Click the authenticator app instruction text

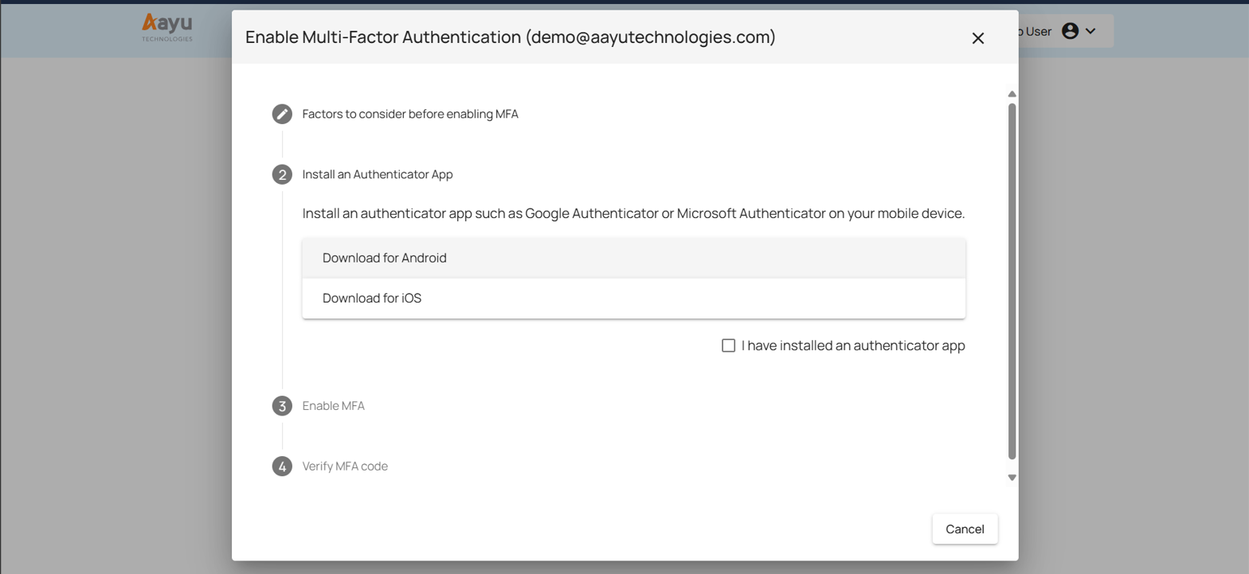click(633, 213)
